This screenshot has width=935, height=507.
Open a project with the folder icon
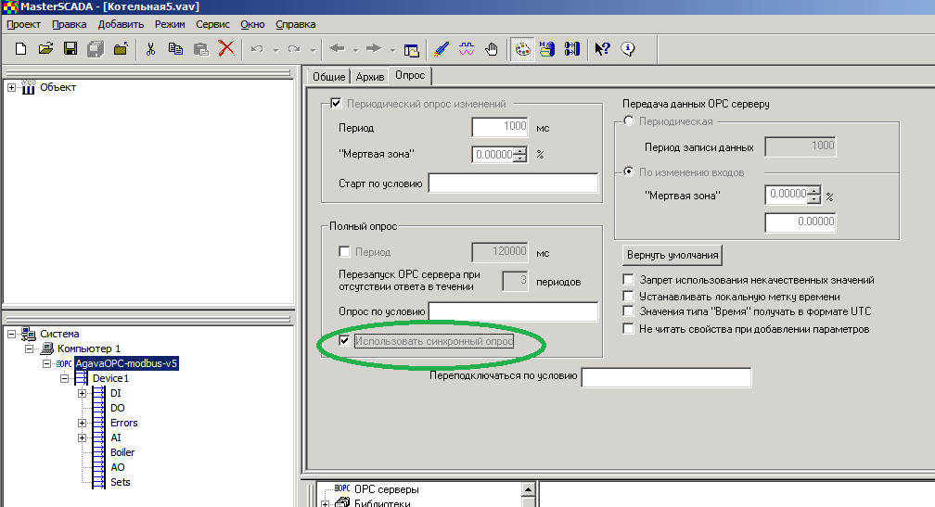coord(46,49)
